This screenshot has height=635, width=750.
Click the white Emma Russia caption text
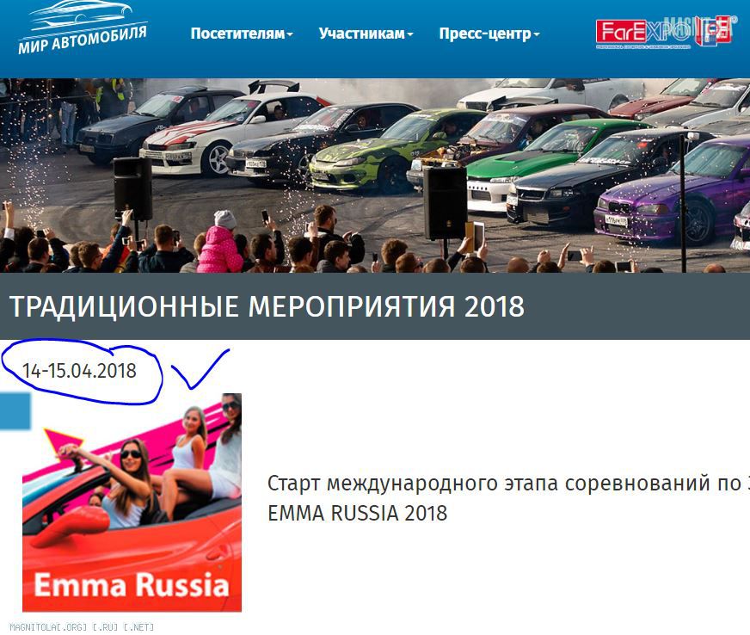[x=132, y=585]
